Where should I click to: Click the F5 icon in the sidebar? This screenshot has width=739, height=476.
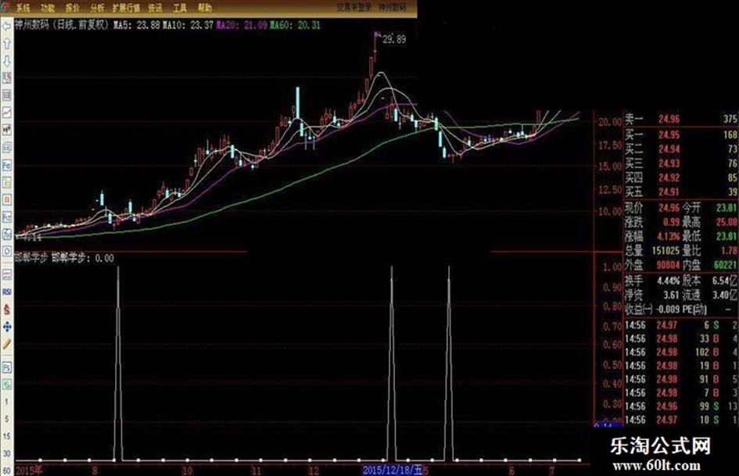coord(6,367)
